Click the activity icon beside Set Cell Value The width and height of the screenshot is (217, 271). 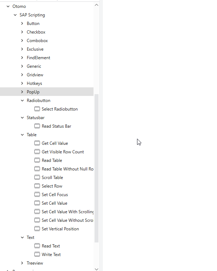(x=37, y=203)
